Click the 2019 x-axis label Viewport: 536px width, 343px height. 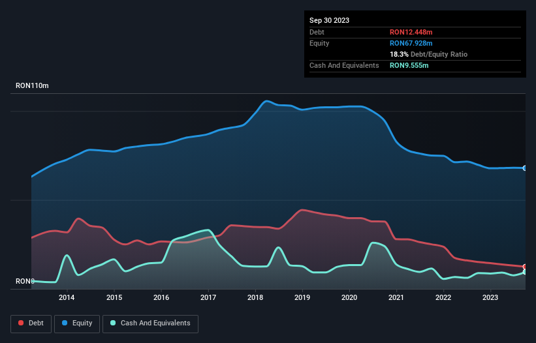[x=302, y=297]
